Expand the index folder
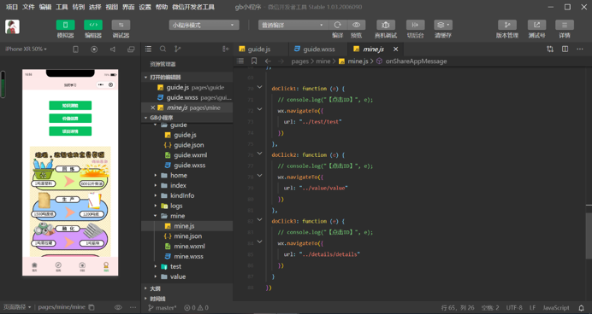Image resolution: width=592 pixels, height=314 pixels. (x=155, y=186)
